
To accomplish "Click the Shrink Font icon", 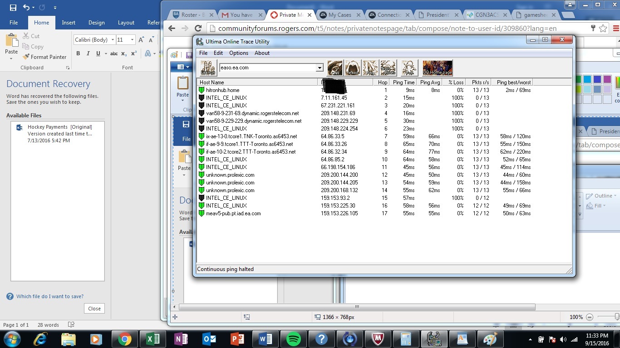I will point(151,40).
